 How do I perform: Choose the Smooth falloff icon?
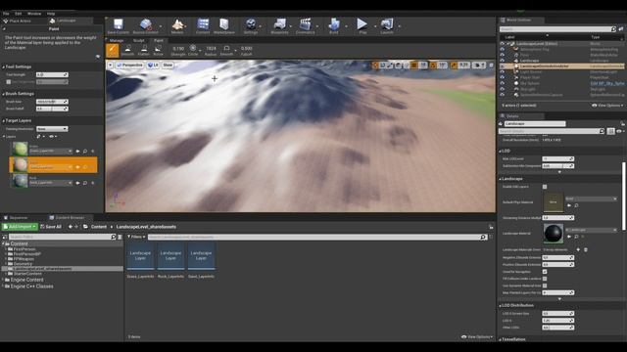(226, 48)
